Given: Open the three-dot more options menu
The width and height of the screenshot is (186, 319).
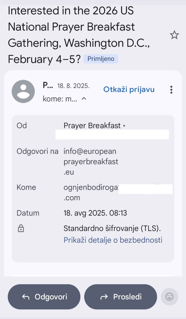Looking at the screenshot, I should [x=171, y=90].
